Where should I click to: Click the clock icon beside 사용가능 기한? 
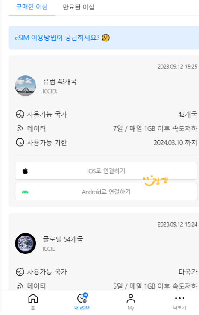coord(20,142)
